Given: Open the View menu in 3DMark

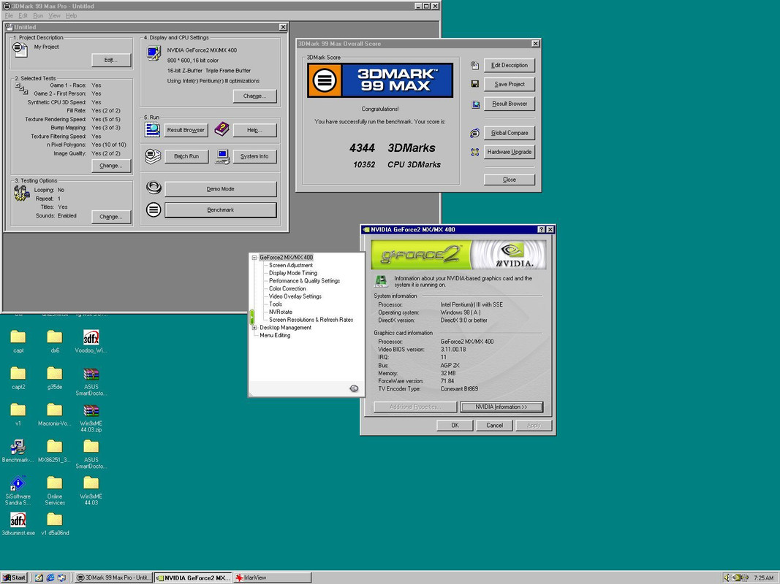Looking at the screenshot, I should pos(54,15).
